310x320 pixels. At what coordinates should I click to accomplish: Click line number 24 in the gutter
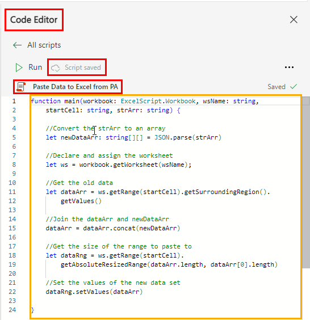point(12,310)
